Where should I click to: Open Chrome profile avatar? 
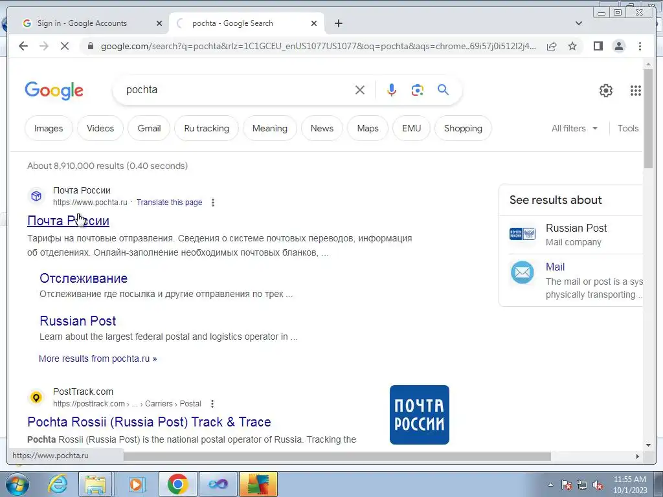618,46
